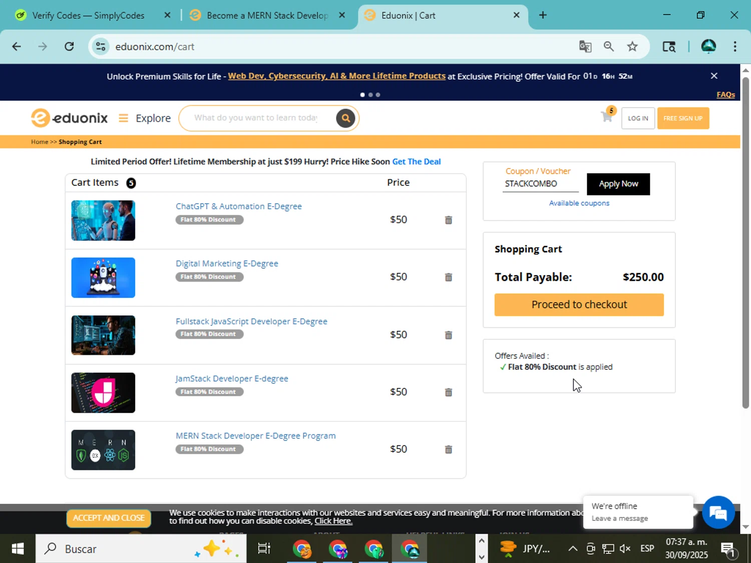Open Windows notification center icon
The width and height of the screenshot is (751, 563).
[728, 549]
